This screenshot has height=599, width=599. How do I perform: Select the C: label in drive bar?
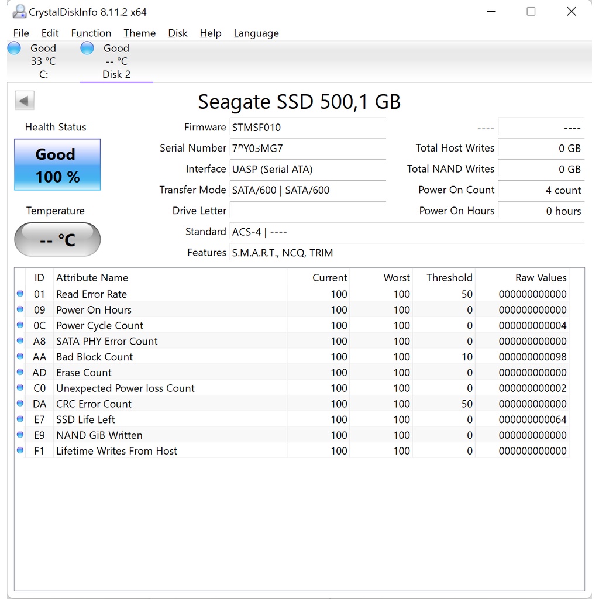(43, 74)
